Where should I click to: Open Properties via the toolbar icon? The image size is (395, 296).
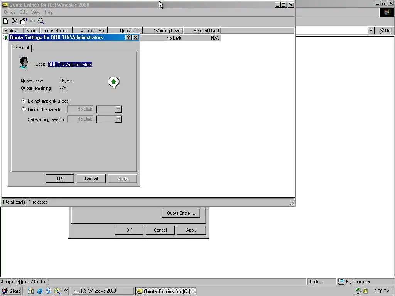click(24, 21)
